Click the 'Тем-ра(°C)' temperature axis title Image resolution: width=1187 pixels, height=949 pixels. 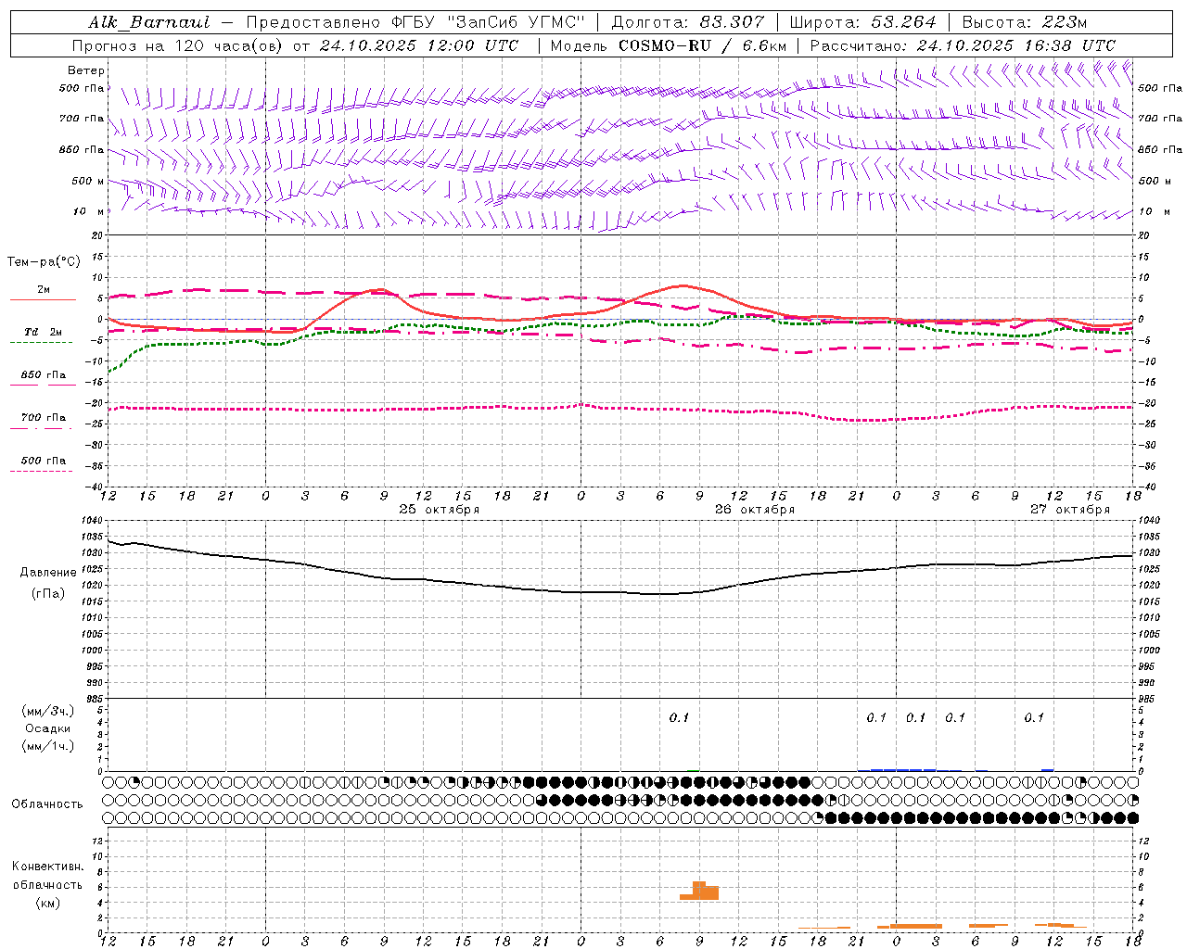(44, 262)
